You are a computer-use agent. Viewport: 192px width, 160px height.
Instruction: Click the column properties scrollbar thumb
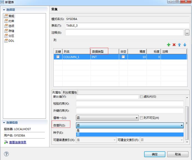point(187,123)
